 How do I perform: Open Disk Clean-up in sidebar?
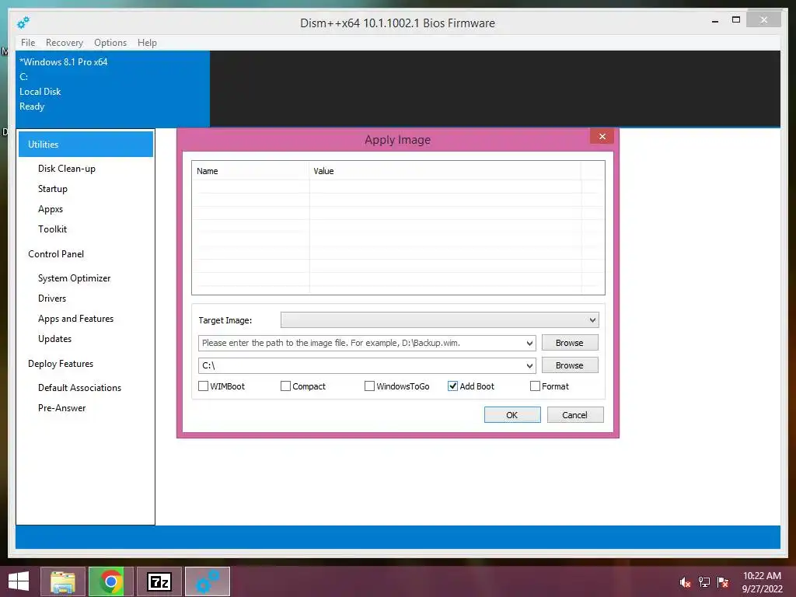click(x=67, y=169)
